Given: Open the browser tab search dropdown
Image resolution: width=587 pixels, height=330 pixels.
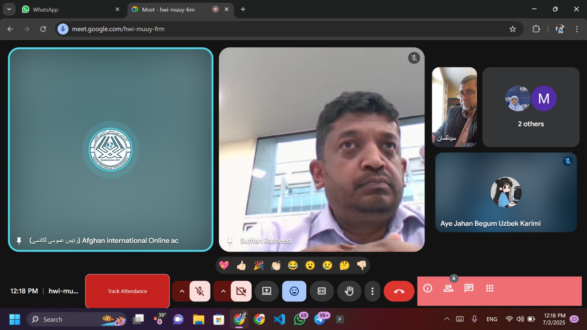Looking at the screenshot, I should (9, 9).
